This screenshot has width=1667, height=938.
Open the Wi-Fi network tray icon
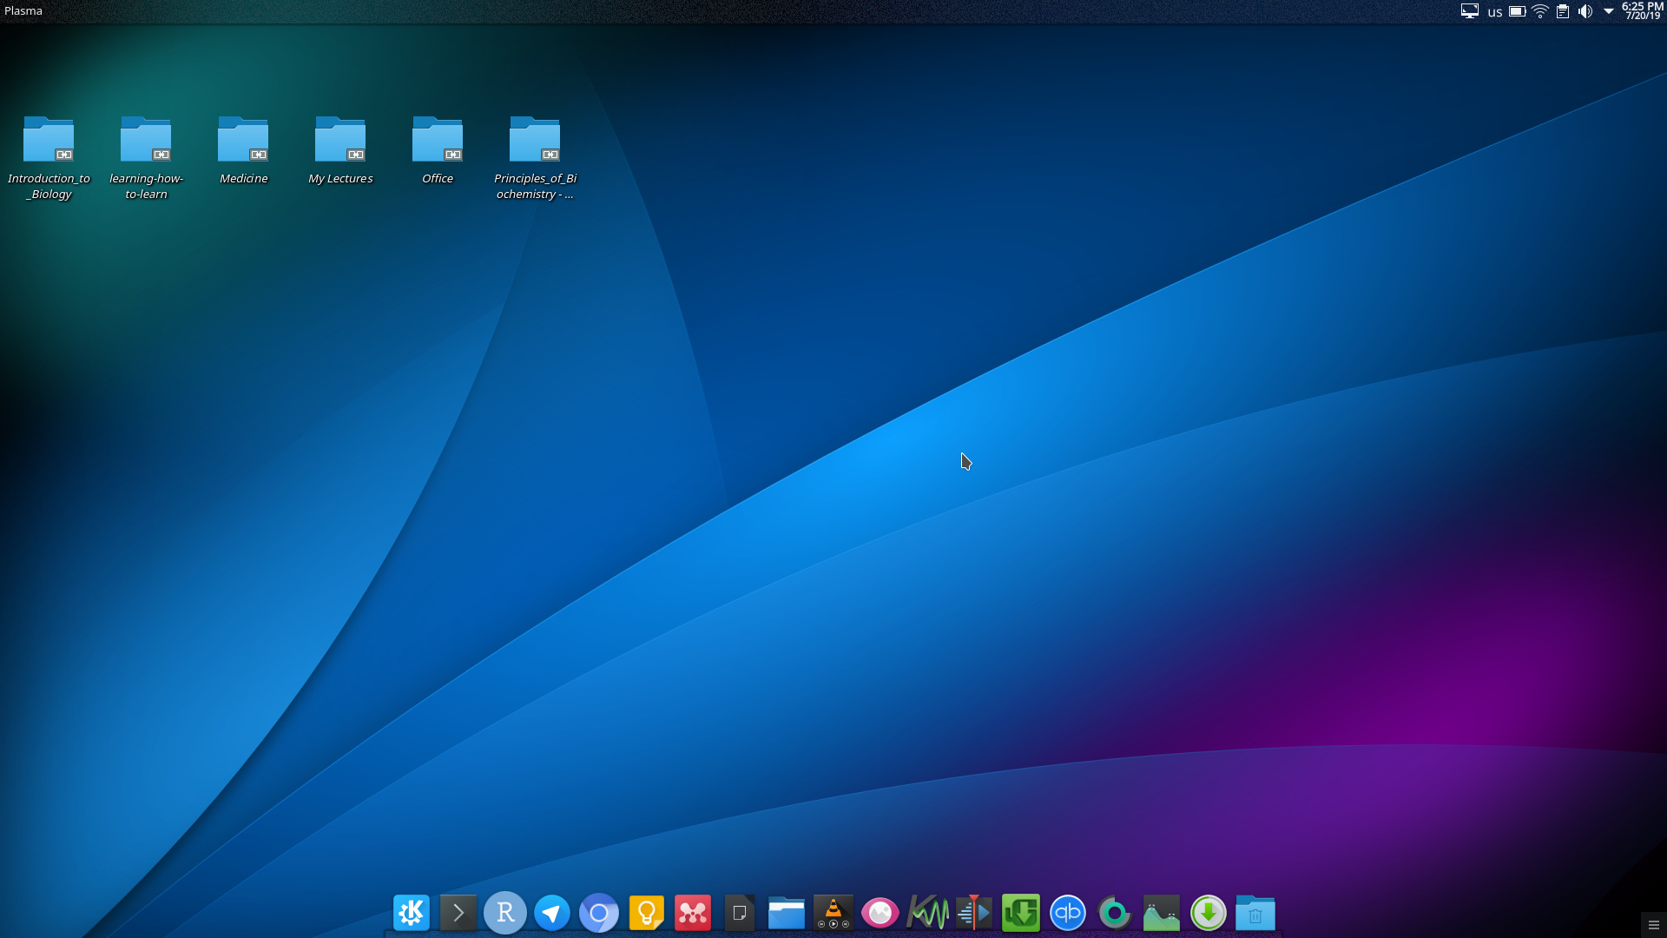click(1540, 11)
